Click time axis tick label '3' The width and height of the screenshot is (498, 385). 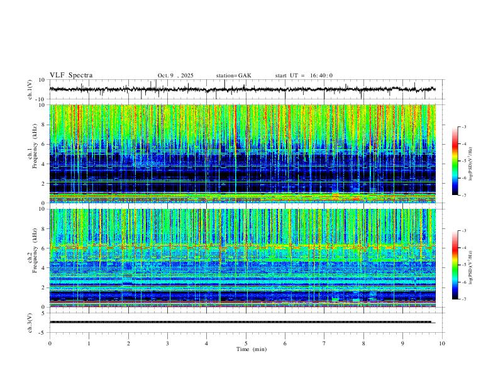[167, 343]
